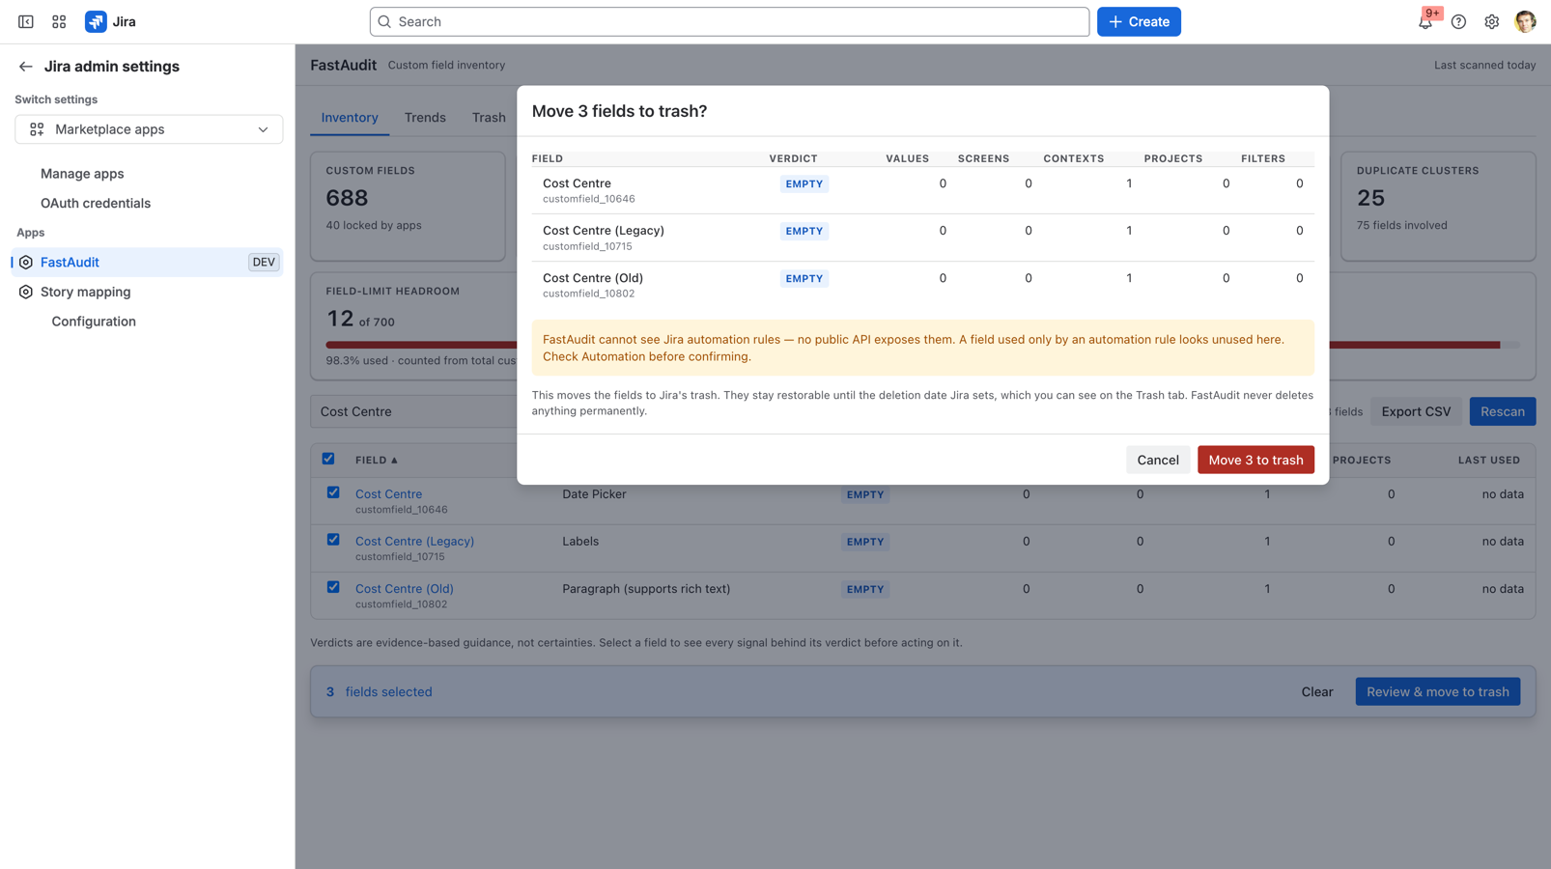This screenshot has height=869, width=1551.
Task: Click the Jira logo
Action: point(110,21)
